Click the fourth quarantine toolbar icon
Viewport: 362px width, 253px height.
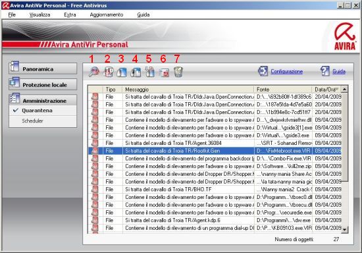click(136, 72)
